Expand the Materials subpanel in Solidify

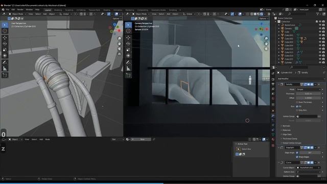pos(286,130)
